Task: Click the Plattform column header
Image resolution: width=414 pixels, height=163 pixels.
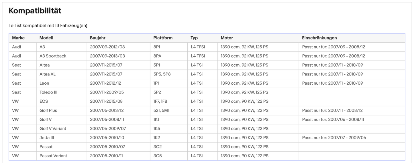Action: click(x=163, y=38)
